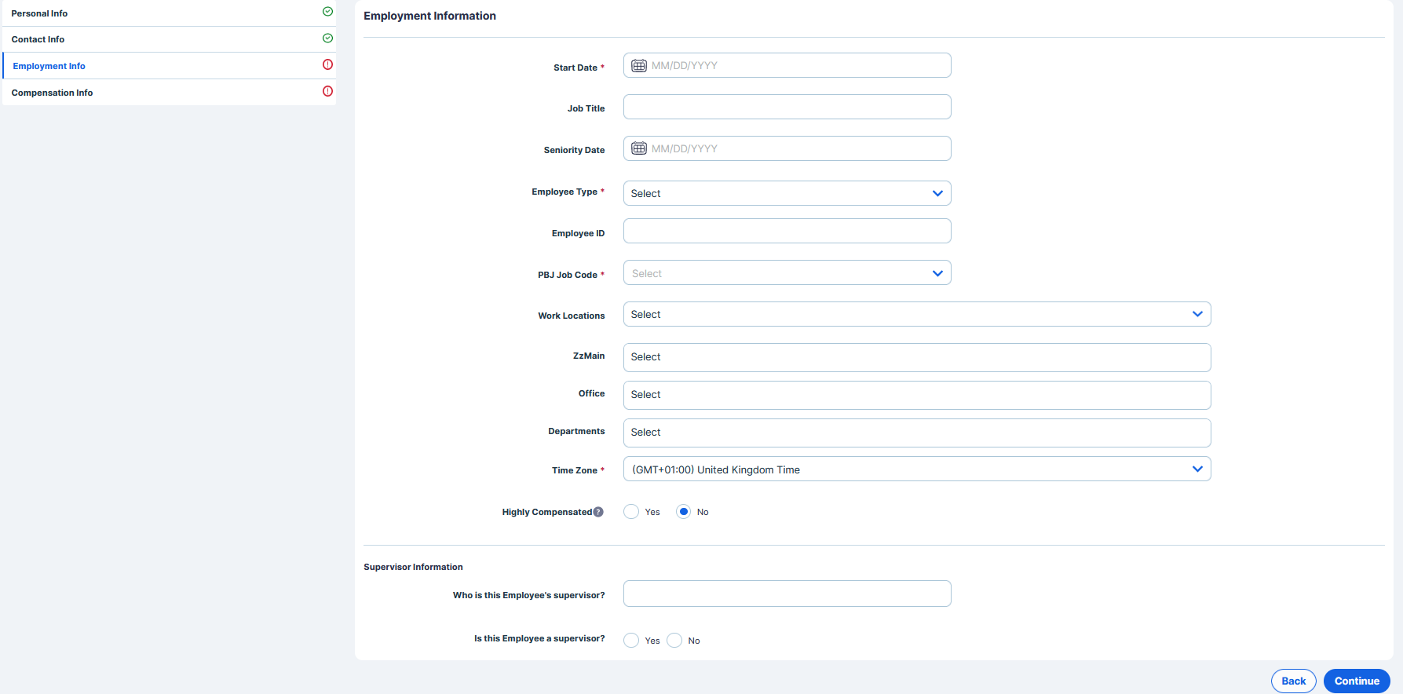Expand the PBJ Job Code dropdown
Viewport: 1403px width, 694px height.
coord(787,273)
